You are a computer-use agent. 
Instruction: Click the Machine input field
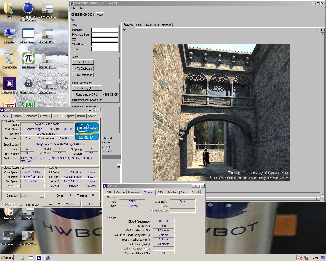[105, 30]
